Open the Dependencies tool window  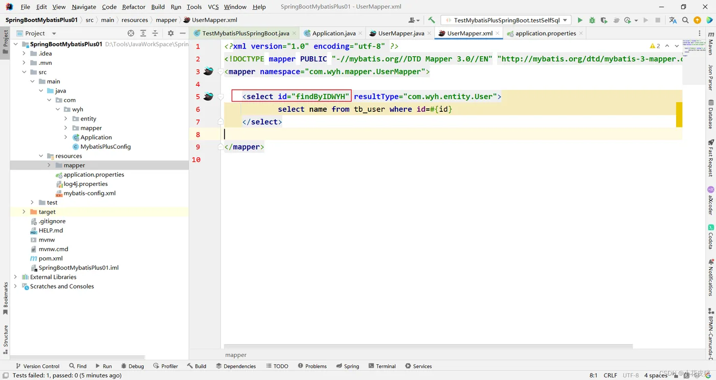click(236, 366)
